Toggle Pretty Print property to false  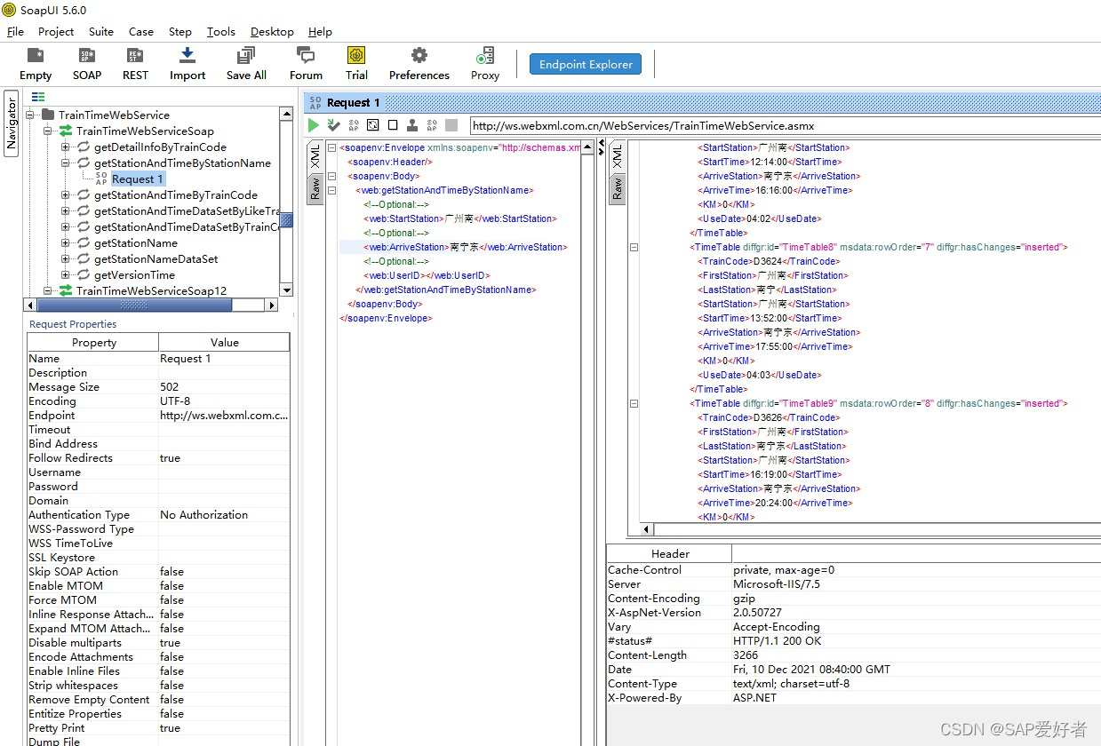(x=171, y=727)
